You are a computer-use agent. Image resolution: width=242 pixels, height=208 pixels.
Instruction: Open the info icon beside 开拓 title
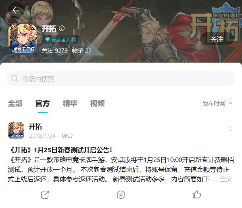pos(62,28)
